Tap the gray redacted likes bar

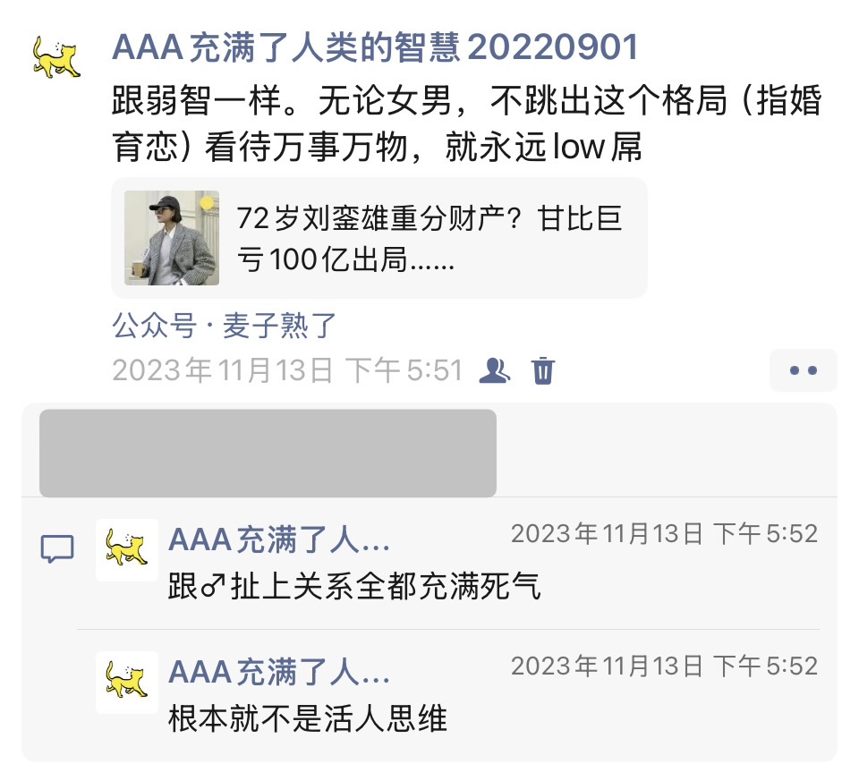(x=268, y=453)
